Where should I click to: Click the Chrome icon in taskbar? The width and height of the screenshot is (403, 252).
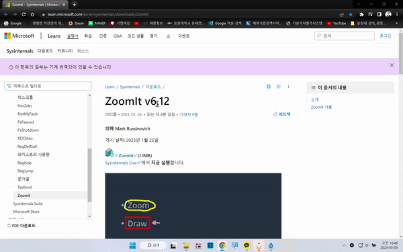tap(222, 245)
